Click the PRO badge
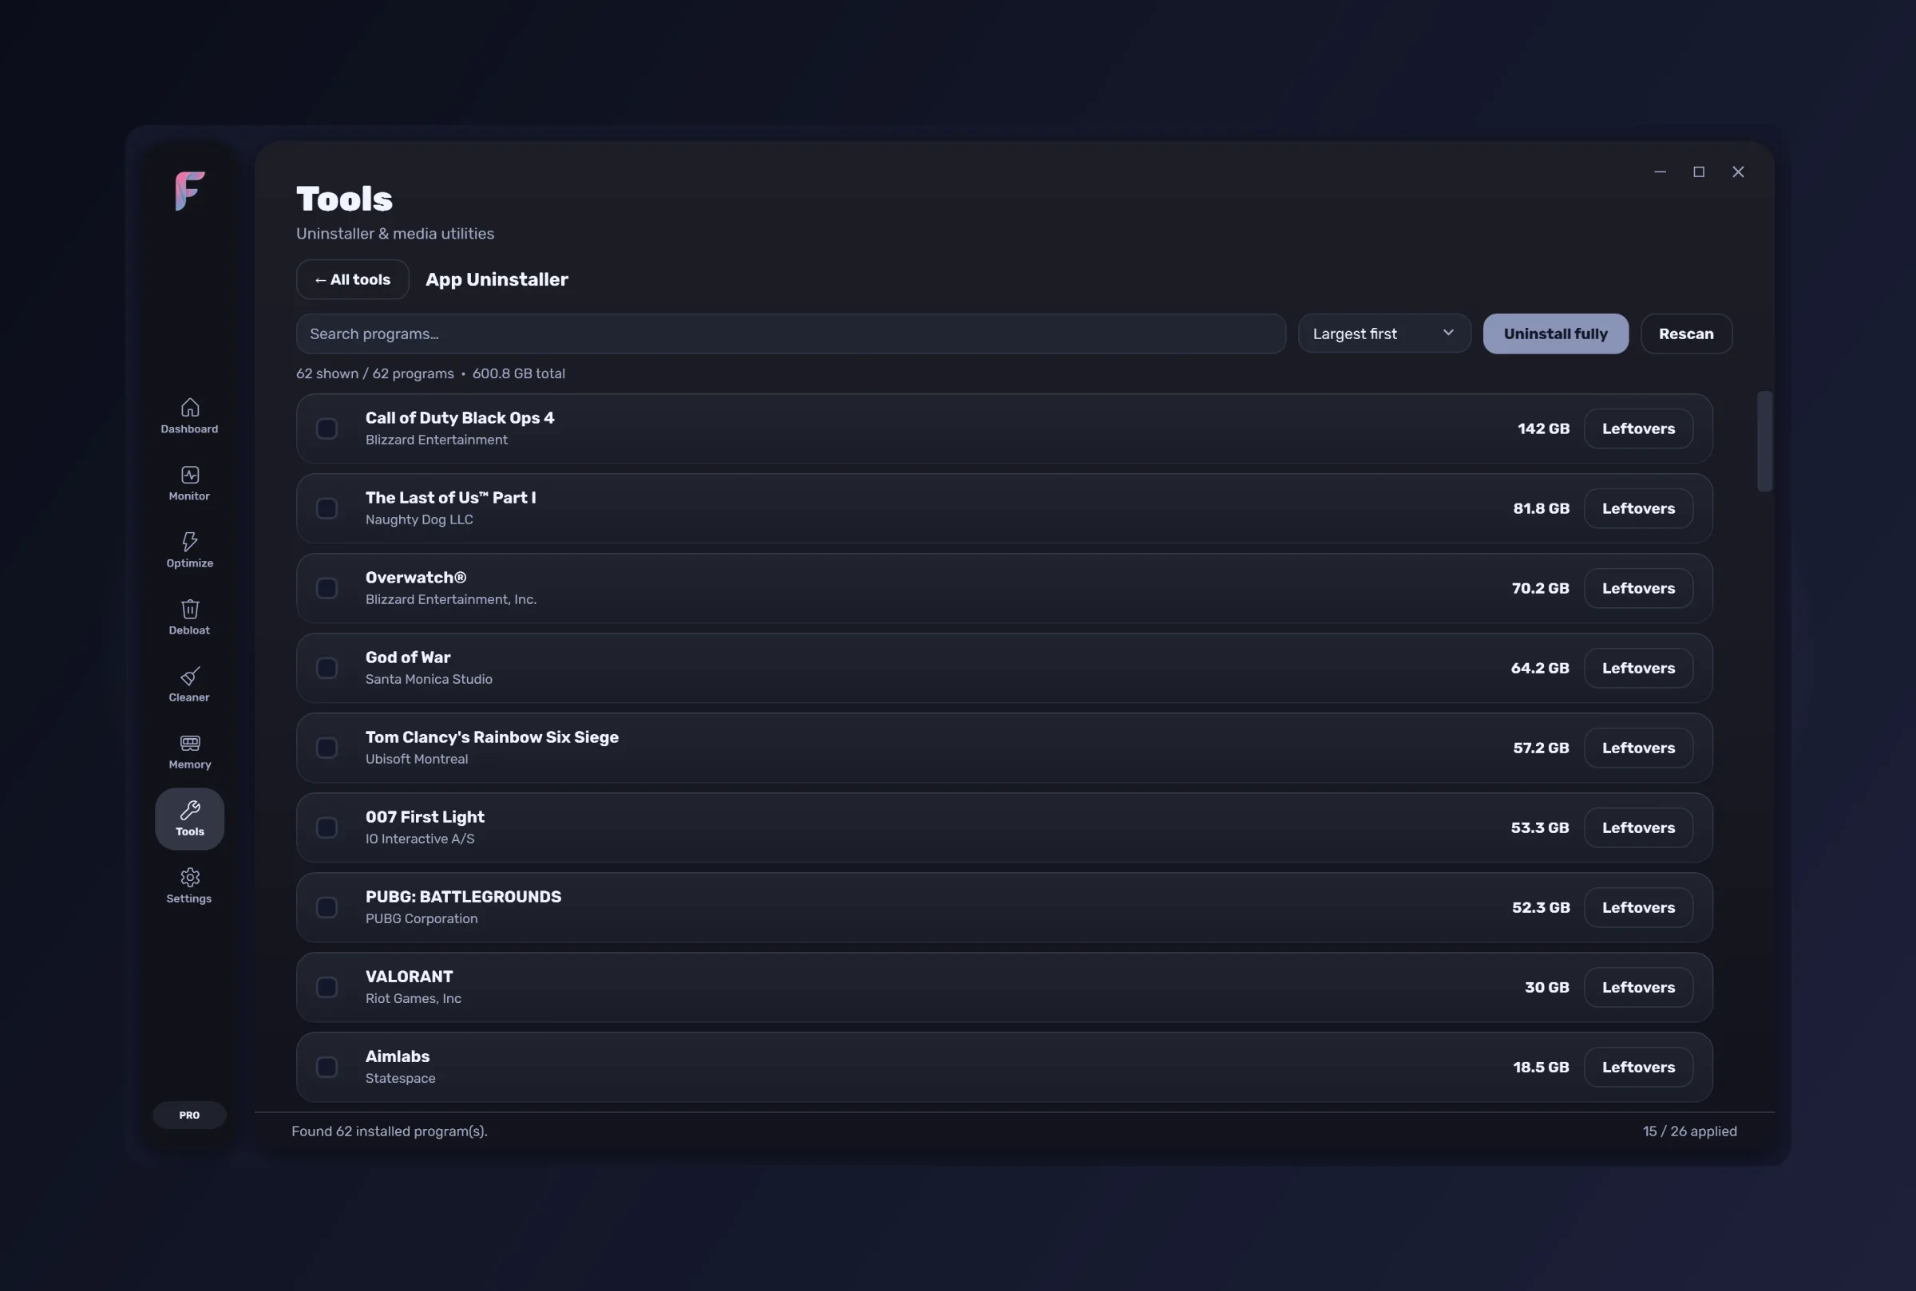This screenshot has height=1291, width=1916. coord(189,1115)
